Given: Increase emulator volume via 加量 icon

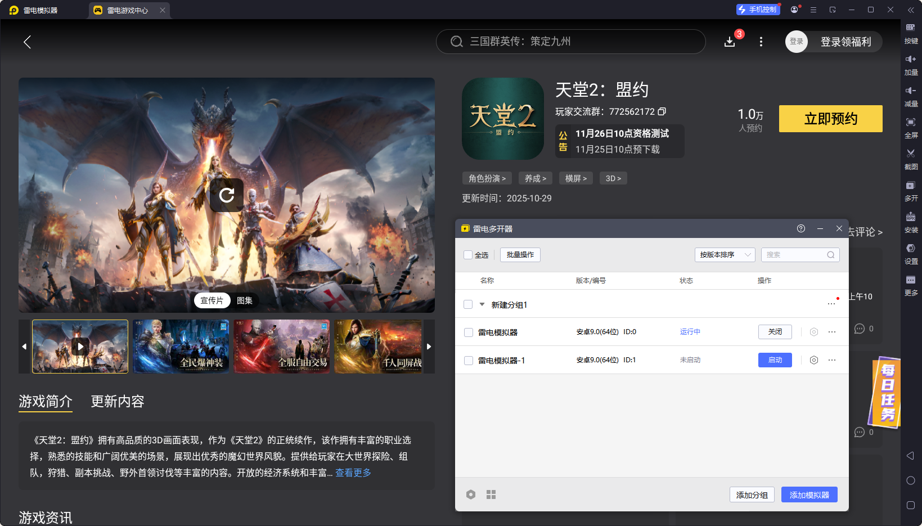Looking at the screenshot, I should pos(911,64).
